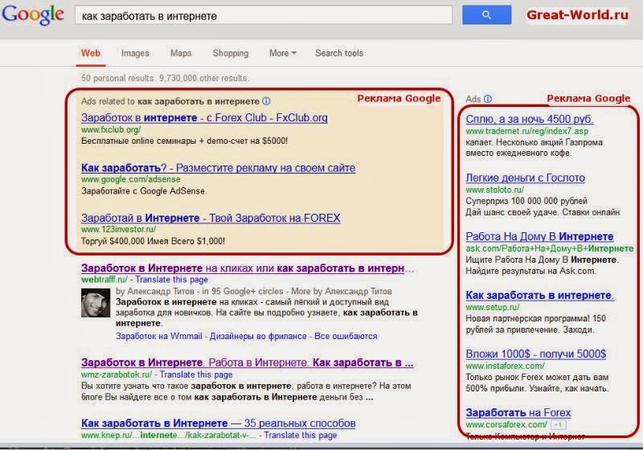Click Translate this page for knep.ru result
This screenshot has height=450, width=643.
coord(301,436)
